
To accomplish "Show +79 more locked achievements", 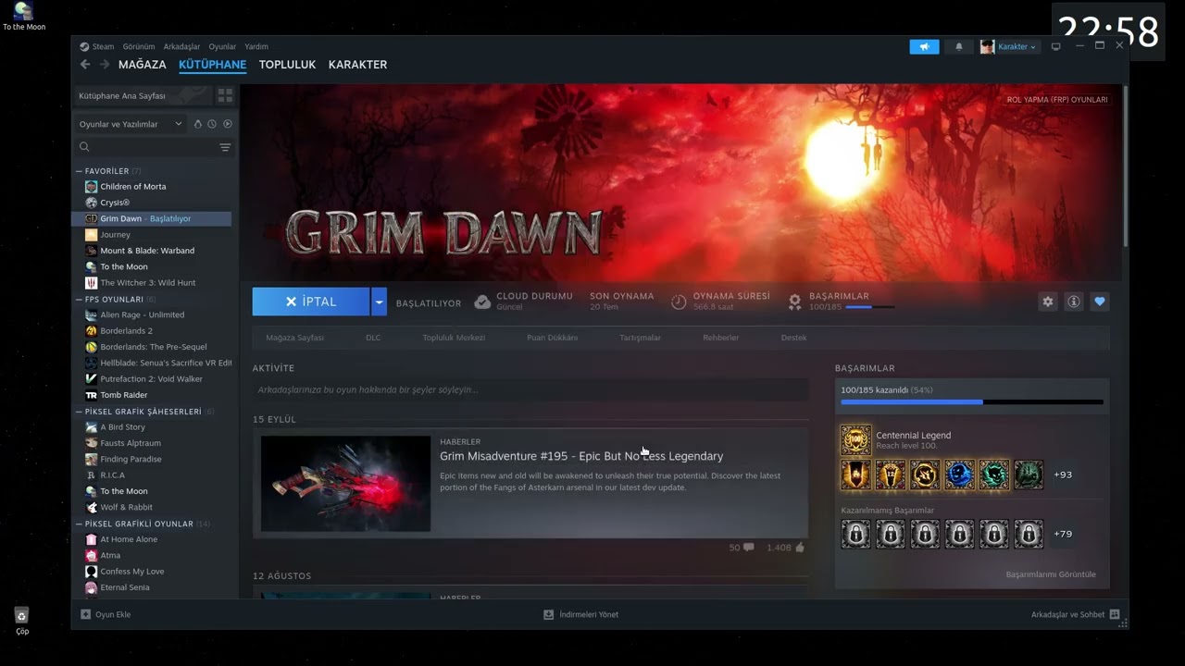I will coord(1063,534).
